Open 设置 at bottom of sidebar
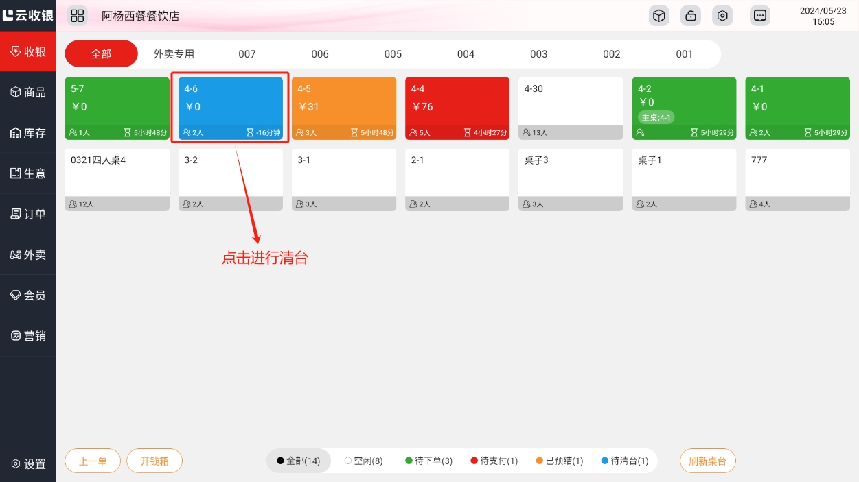Image resolution: width=859 pixels, height=482 pixels. [28, 464]
